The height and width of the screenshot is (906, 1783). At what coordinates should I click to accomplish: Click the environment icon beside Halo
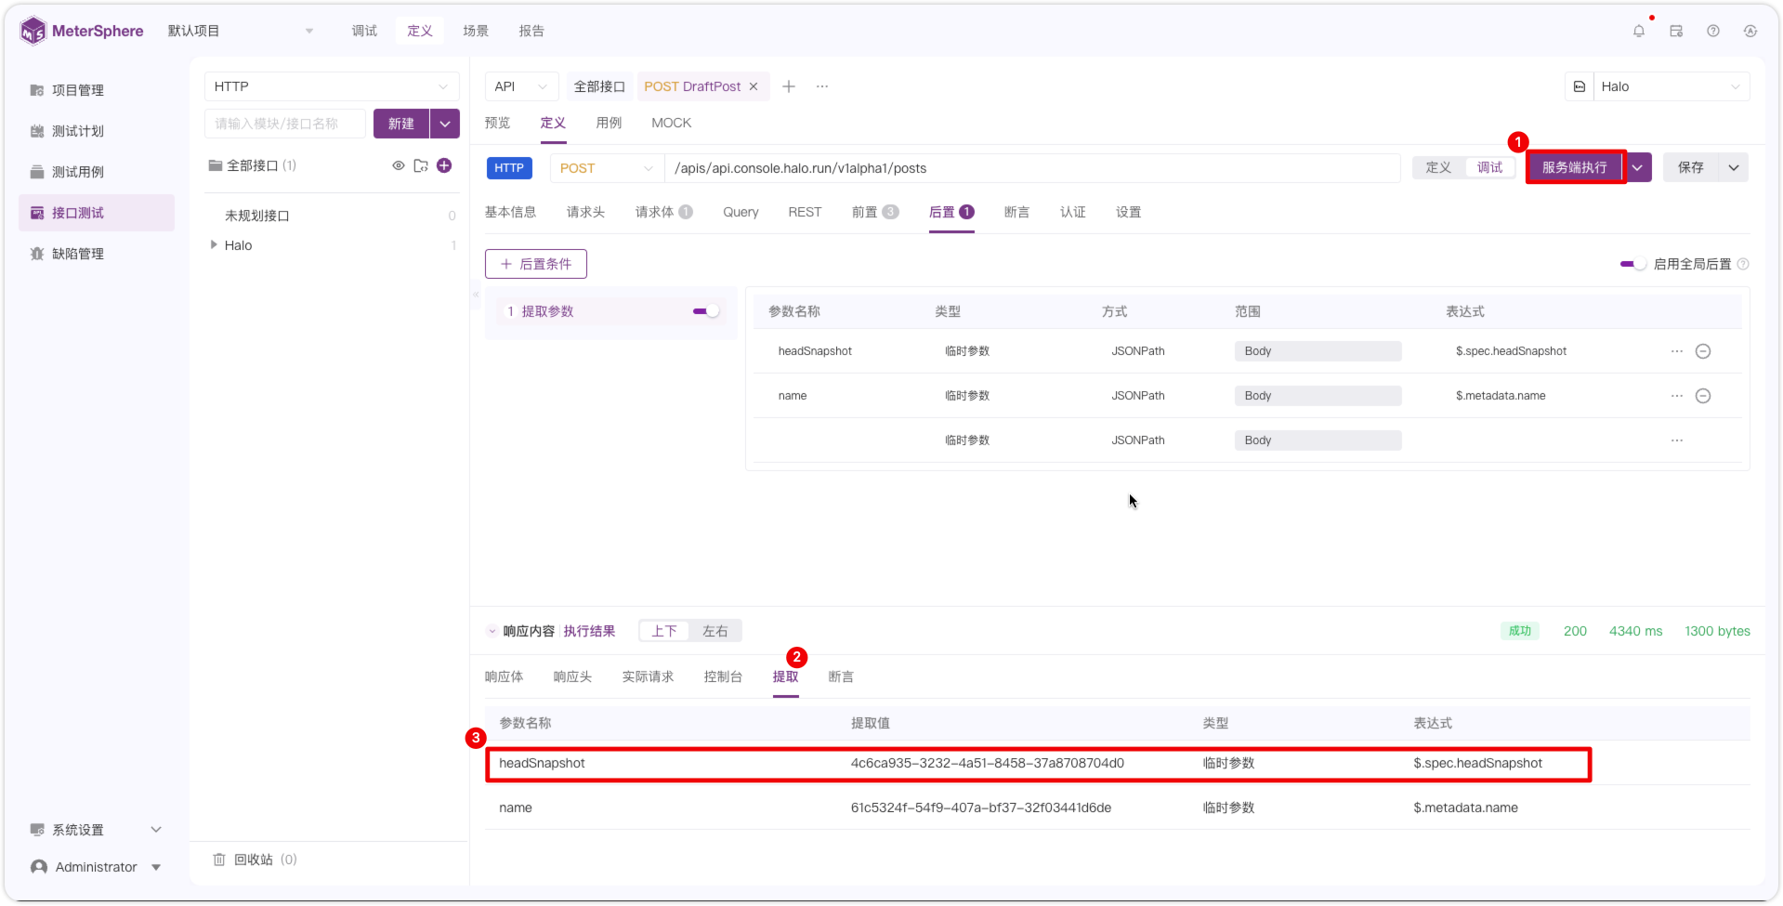[x=1580, y=86]
